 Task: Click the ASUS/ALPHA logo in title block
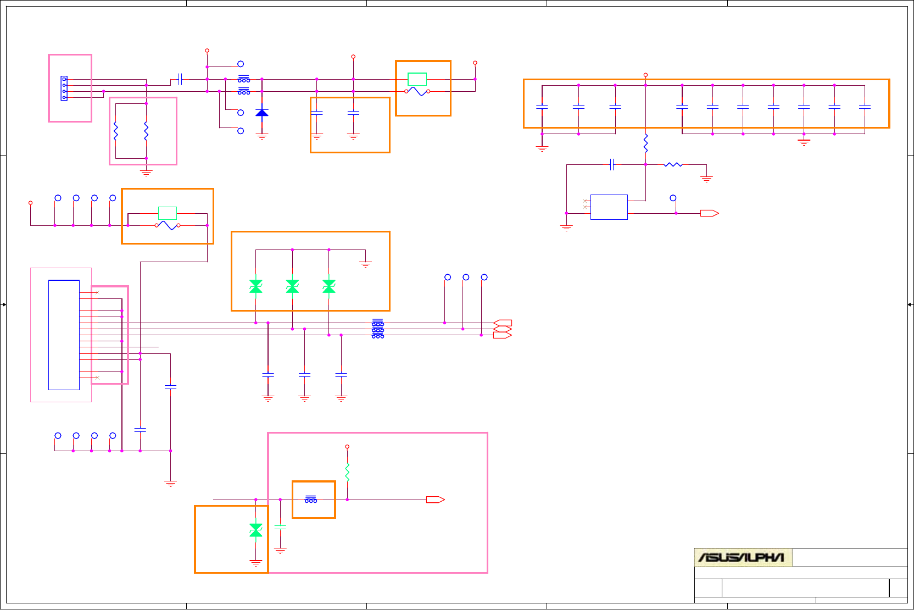[743, 557]
